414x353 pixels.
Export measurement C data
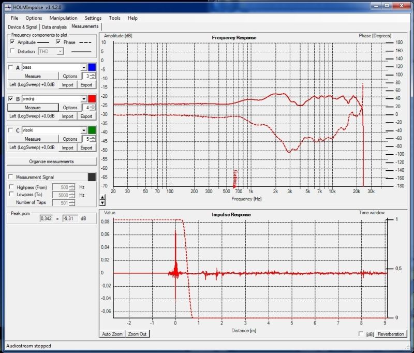(86, 148)
